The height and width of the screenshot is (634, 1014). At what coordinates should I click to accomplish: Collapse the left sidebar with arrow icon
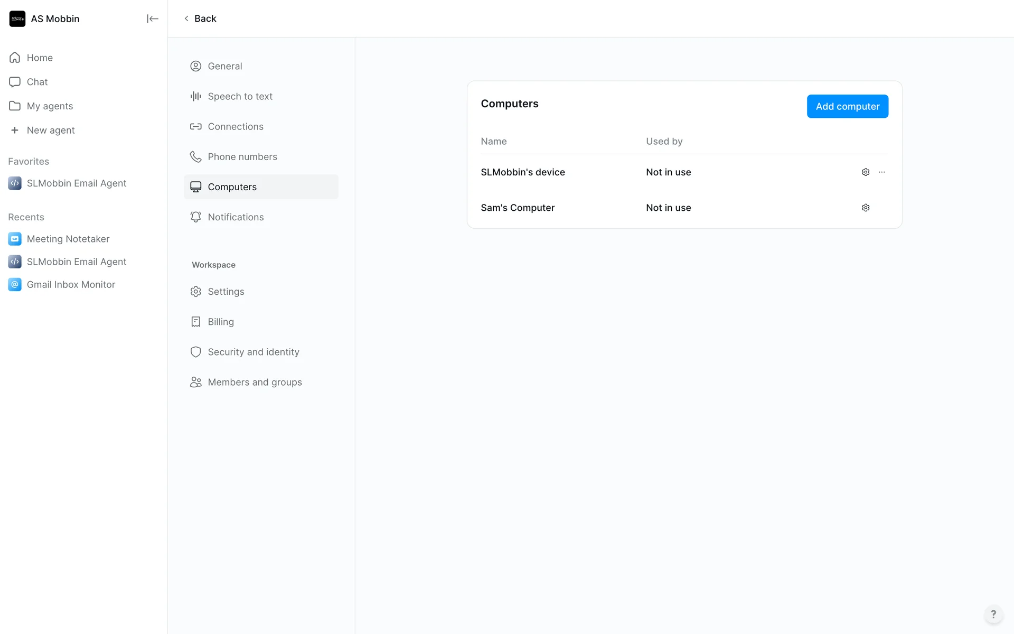(x=152, y=19)
